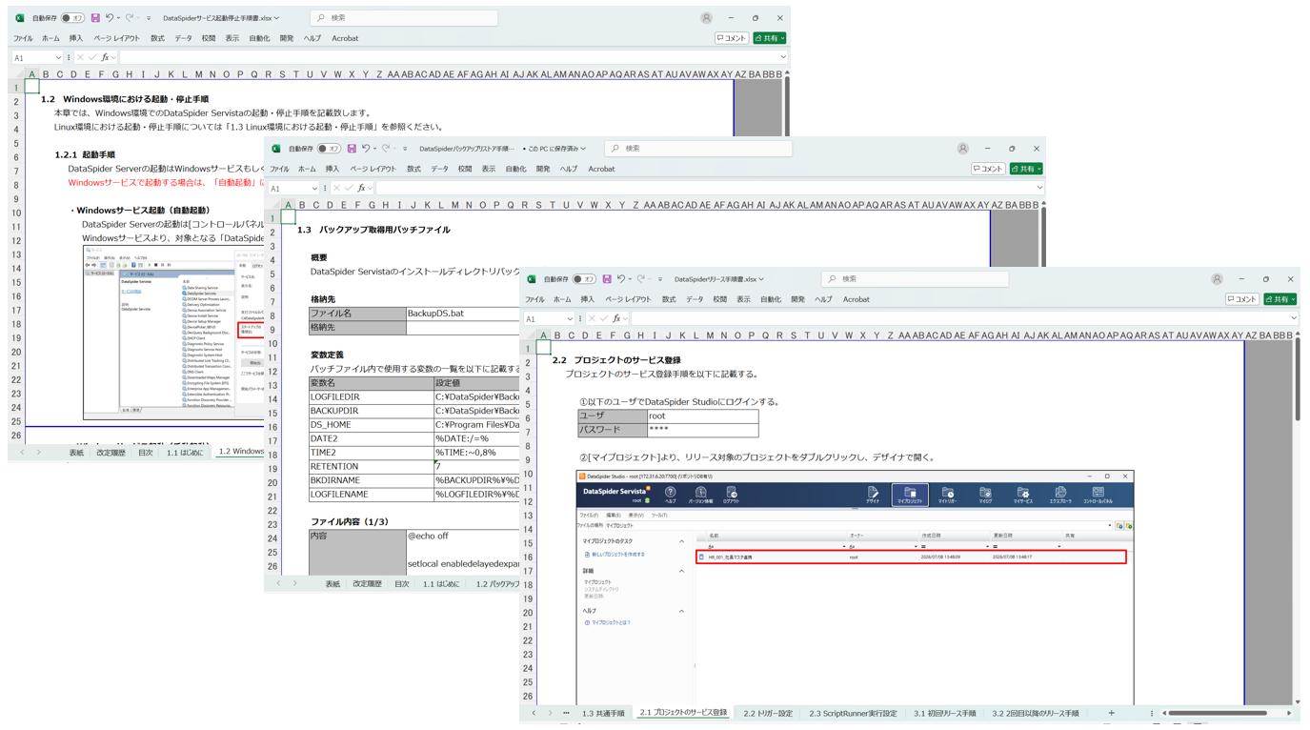Confirm formula entry (✓) in リリース手順書 window
Screen dimensions: 1310x730
click(x=604, y=318)
